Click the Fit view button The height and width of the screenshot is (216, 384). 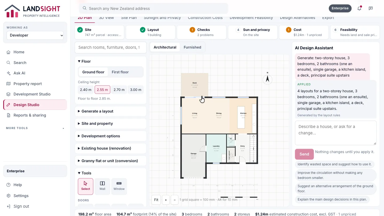pyautogui.click(x=156, y=200)
